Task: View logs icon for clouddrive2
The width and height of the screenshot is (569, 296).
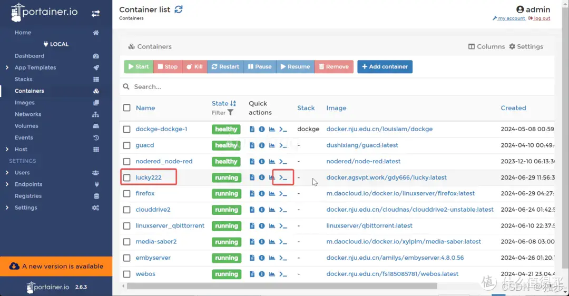Action: (252, 210)
